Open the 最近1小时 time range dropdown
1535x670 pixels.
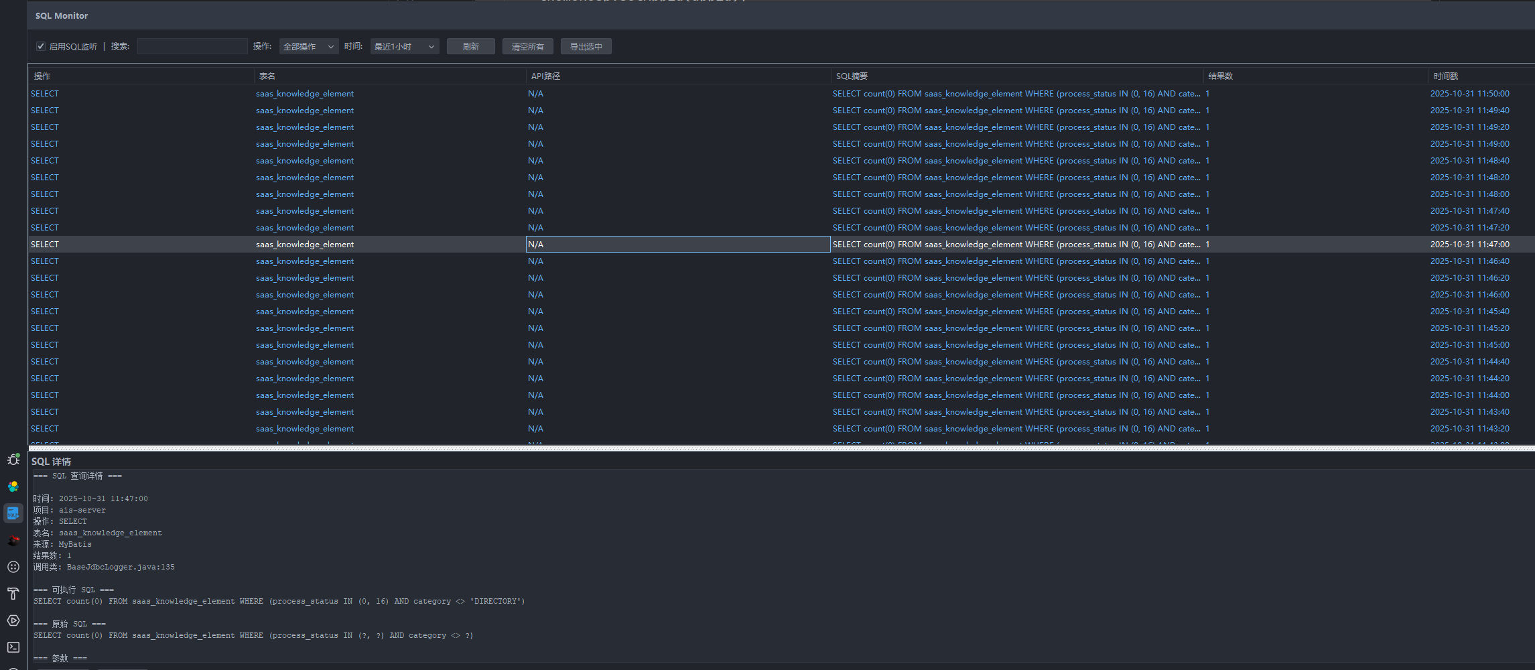[x=403, y=46]
